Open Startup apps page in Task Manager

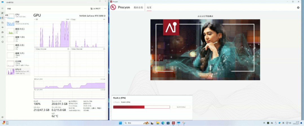[3, 27]
